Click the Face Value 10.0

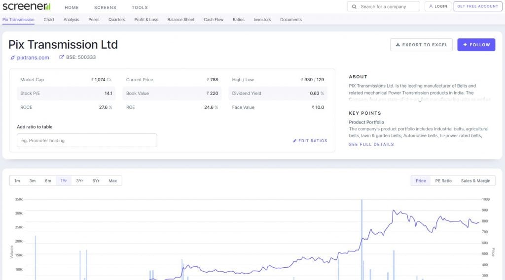point(318,107)
